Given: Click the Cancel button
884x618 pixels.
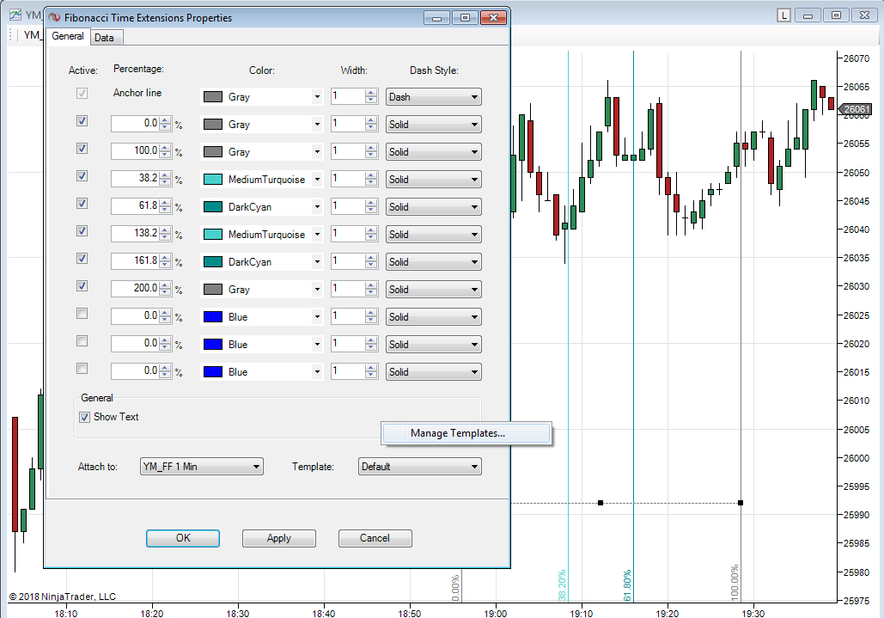Looking at the screenshot, I should tap(375, 538).
